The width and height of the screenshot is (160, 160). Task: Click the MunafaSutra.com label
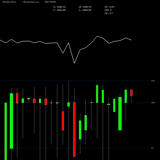click(x=31, y=2)
